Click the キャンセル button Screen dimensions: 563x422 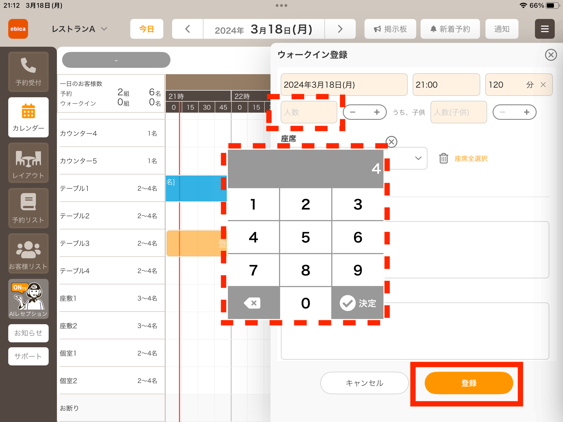point(365,383)
